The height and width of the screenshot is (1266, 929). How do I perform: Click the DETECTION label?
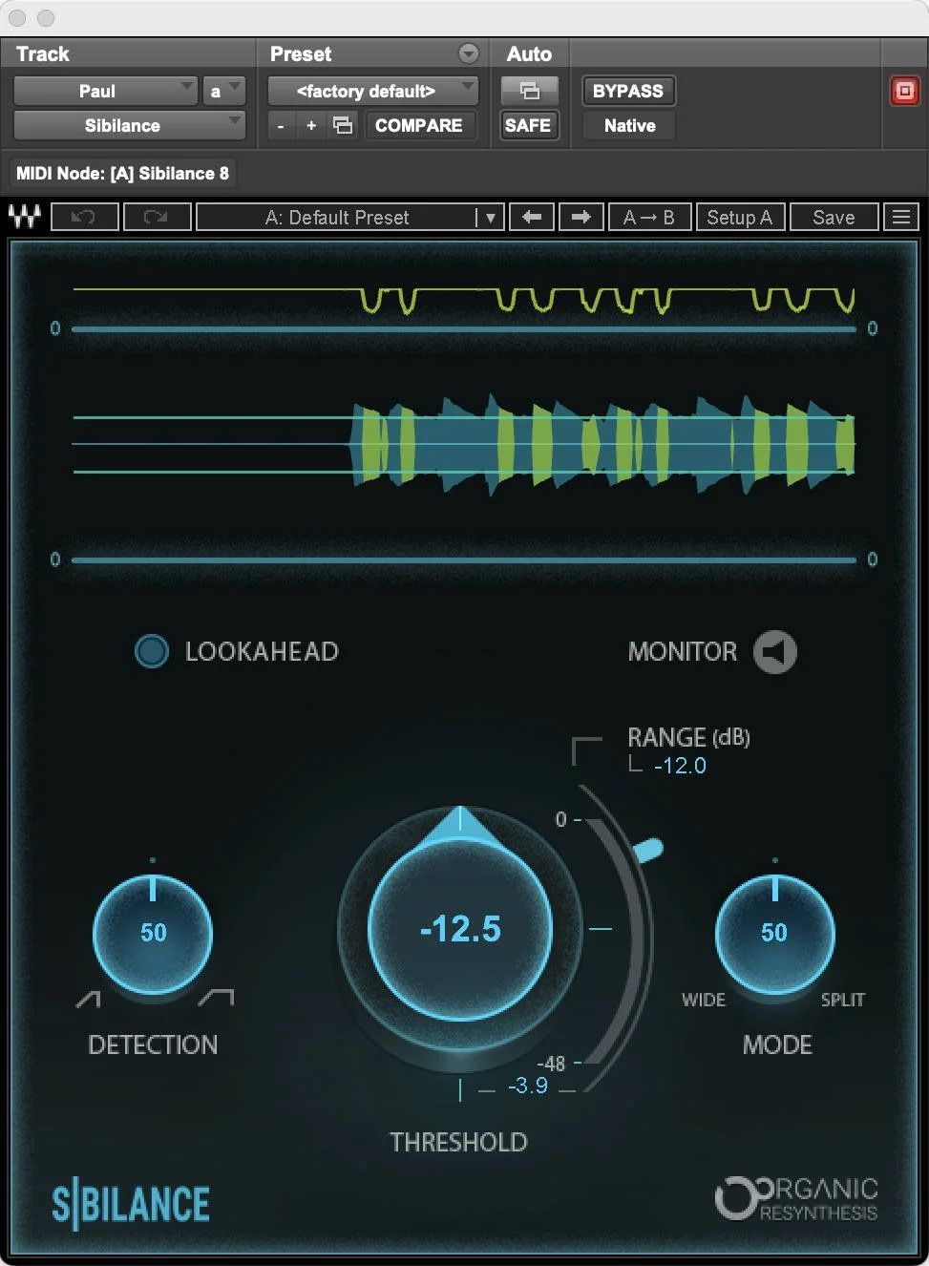pyautogui.click(x=153, y=1044)
